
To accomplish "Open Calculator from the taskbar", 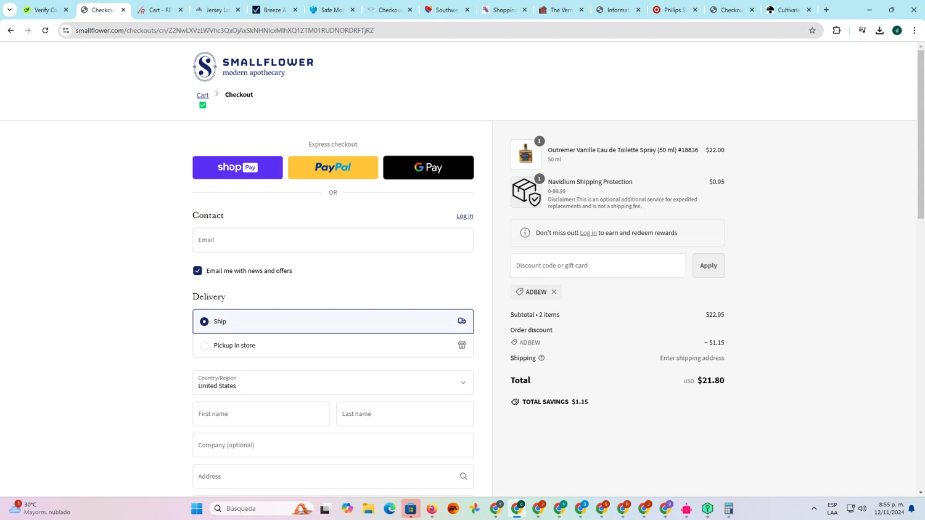I will coord(729,509).
